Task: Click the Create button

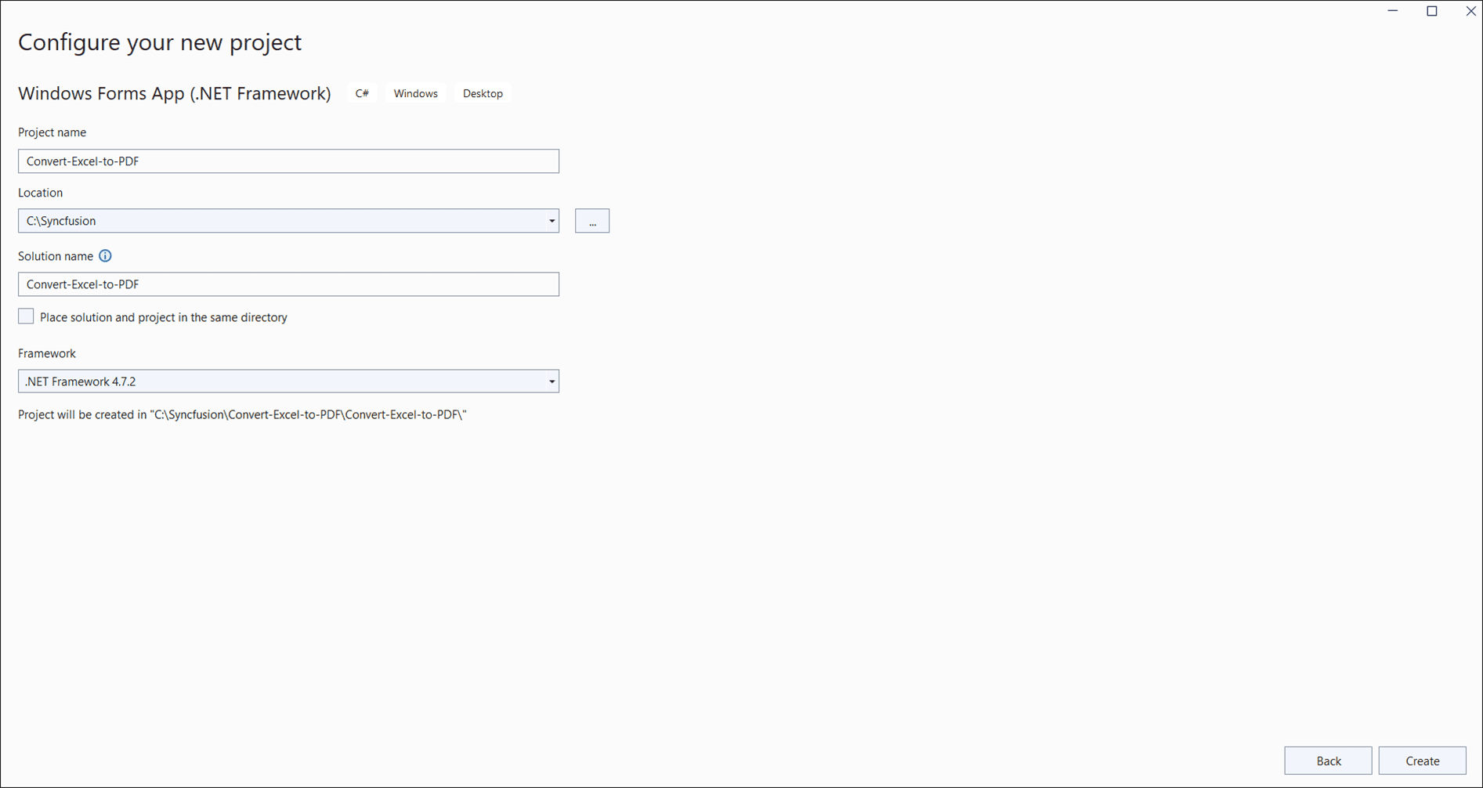Action: pyautogui.click(x=1422, y=761)
